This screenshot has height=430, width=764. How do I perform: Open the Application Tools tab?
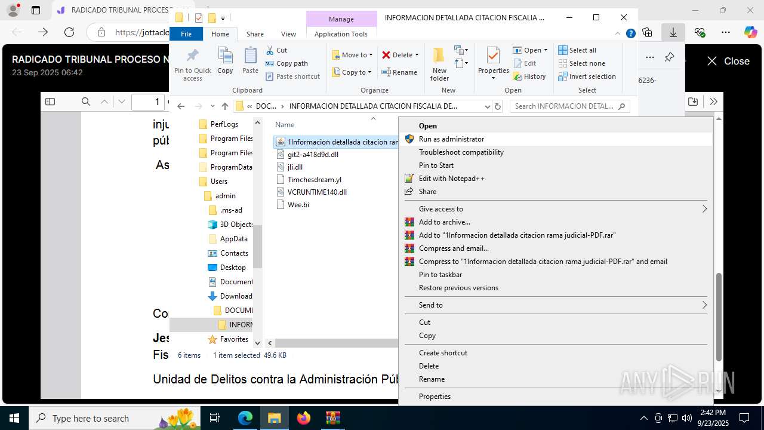coord(341,34)
